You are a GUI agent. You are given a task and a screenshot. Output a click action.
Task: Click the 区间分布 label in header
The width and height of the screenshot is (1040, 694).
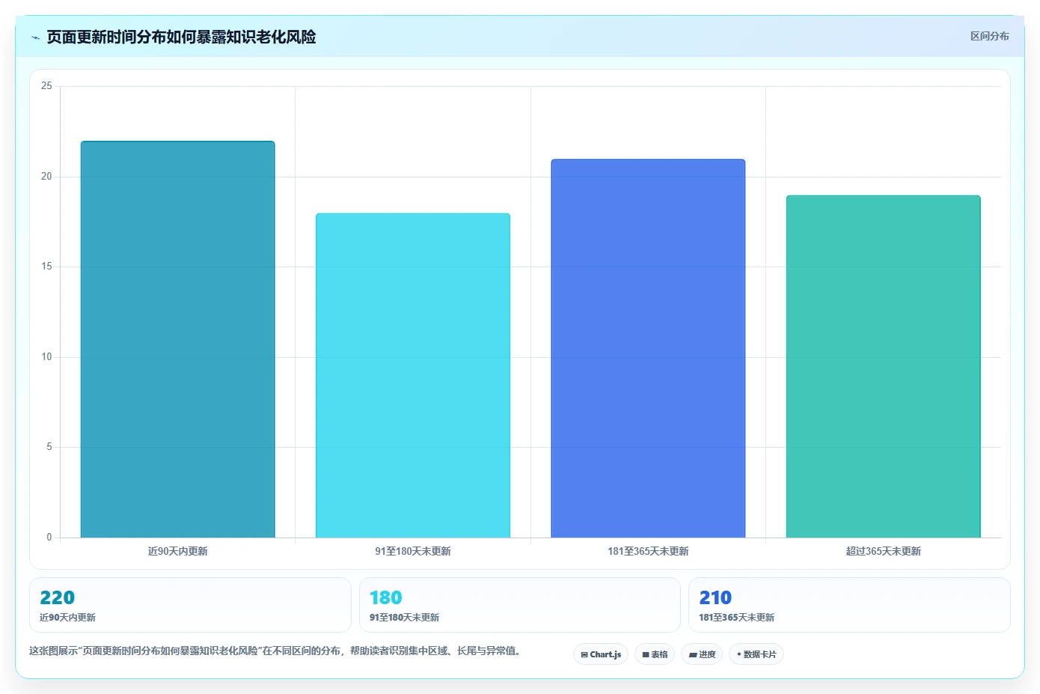989,36
